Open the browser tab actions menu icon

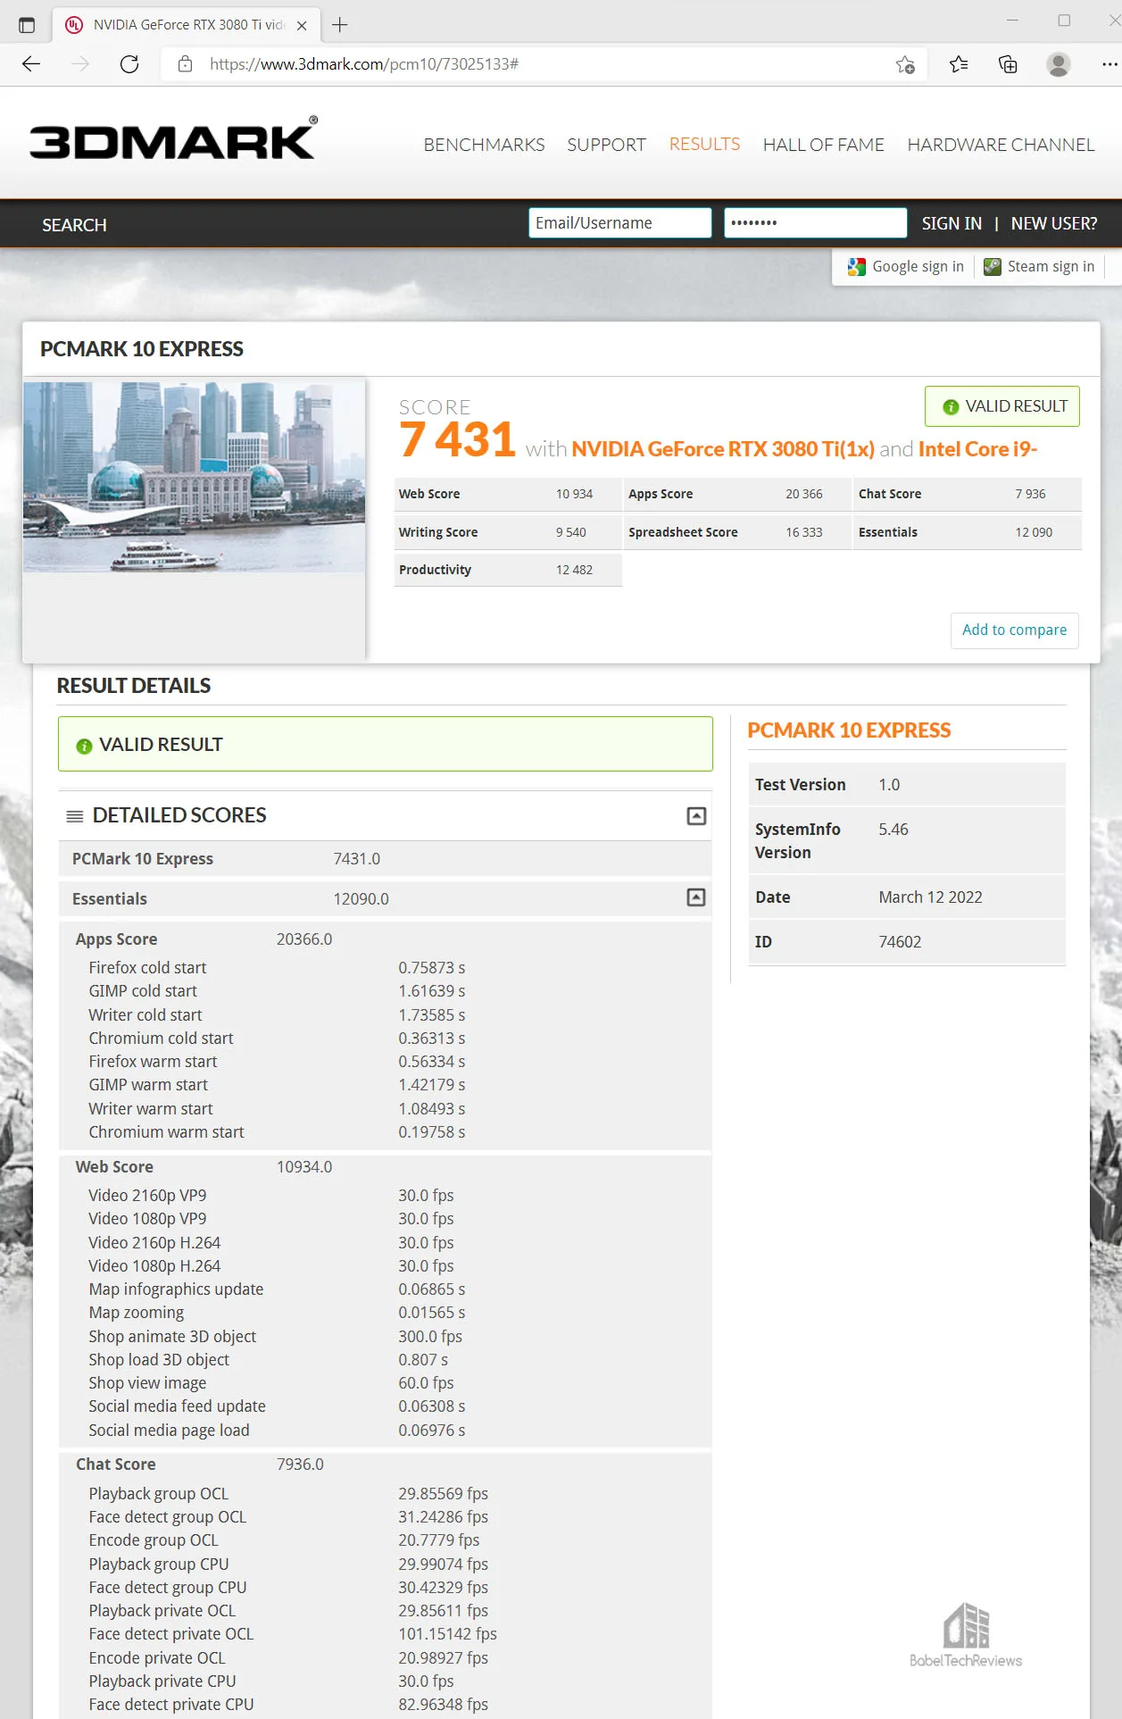coord(27,25)
